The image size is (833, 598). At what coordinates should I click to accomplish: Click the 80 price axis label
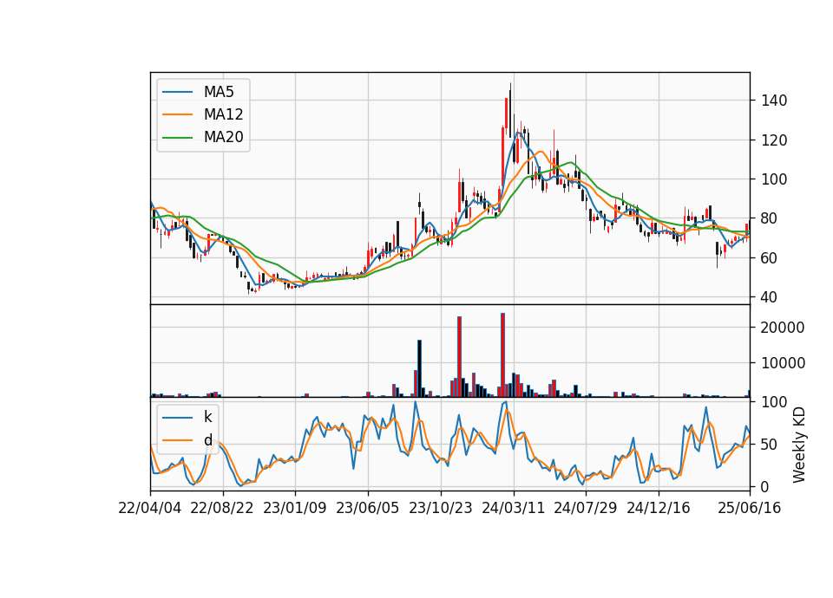pos(770,218)
